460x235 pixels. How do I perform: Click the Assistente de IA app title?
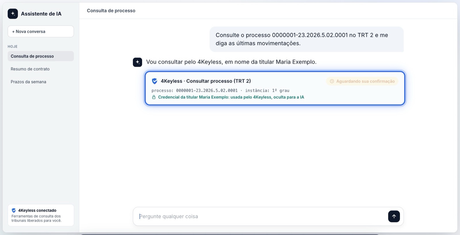41,14
